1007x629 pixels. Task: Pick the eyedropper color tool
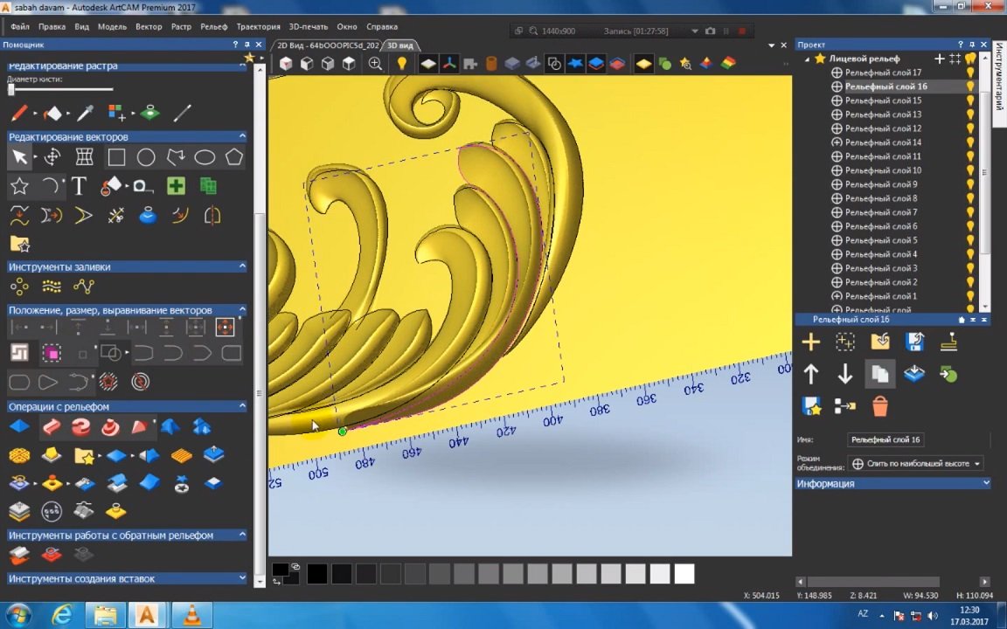[85, 113]
